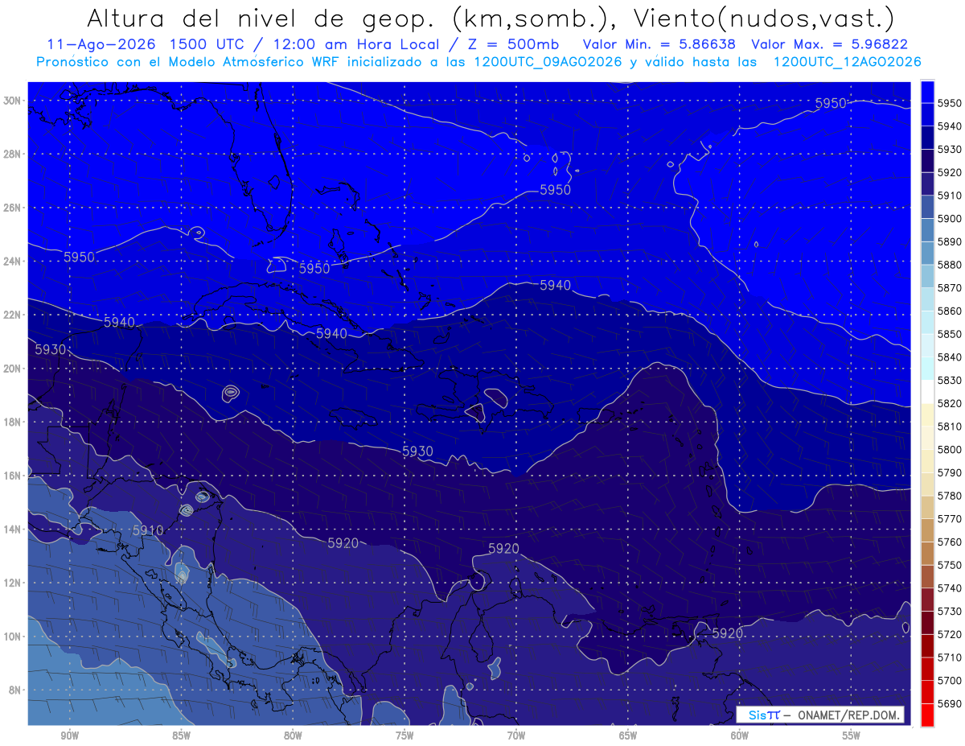Viewport: 965px width, 746px height.
Task: Click the colorbar value 5690
Action: (950, 703)
